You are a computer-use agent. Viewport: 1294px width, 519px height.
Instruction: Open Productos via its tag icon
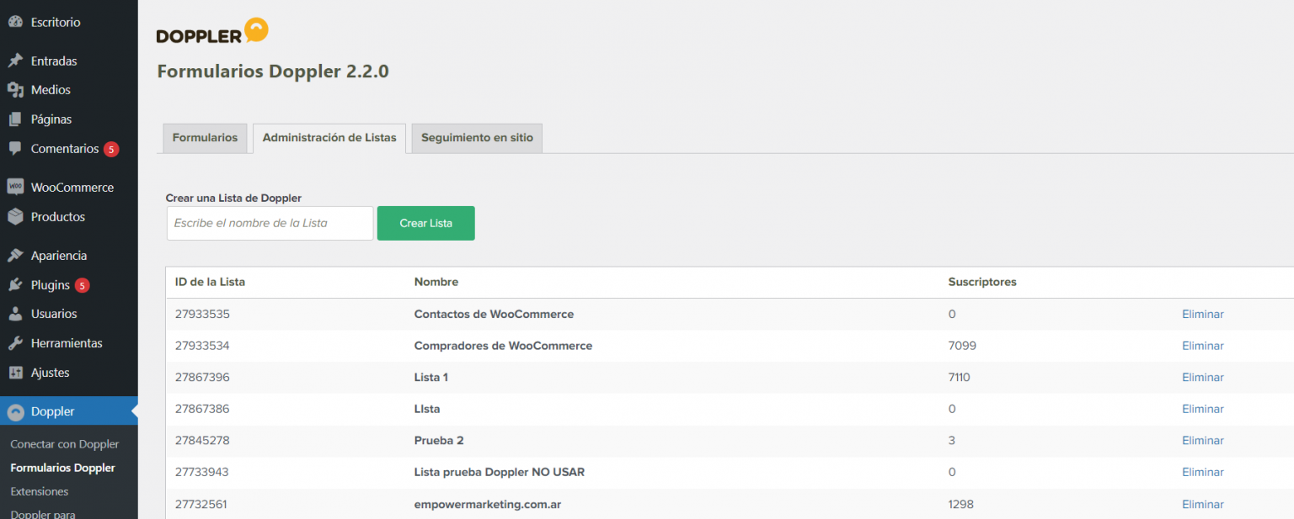[x=17, y=216]
